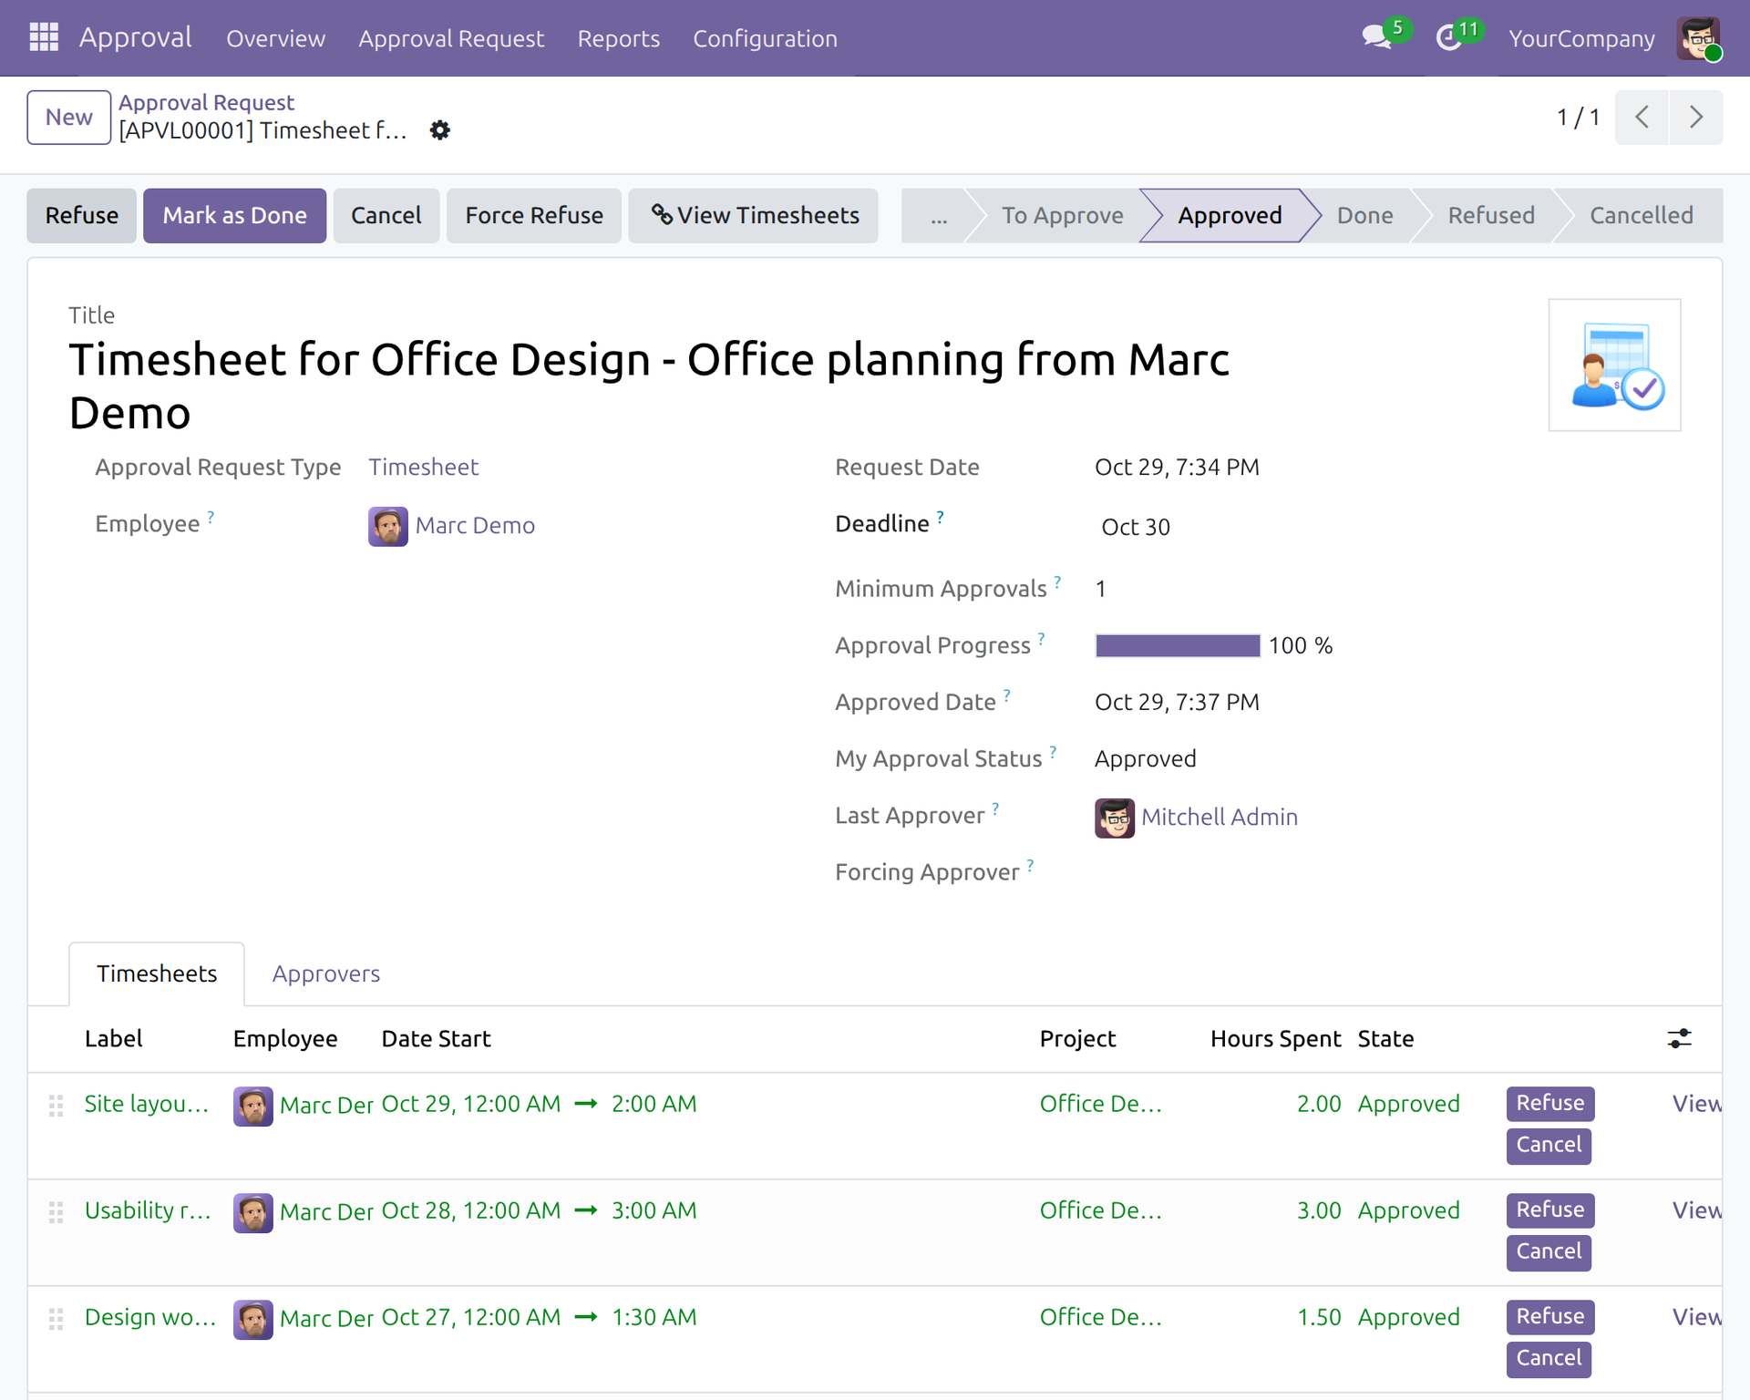
Task: Open the YourCompany company switcher
Action: pos(1581,38)
